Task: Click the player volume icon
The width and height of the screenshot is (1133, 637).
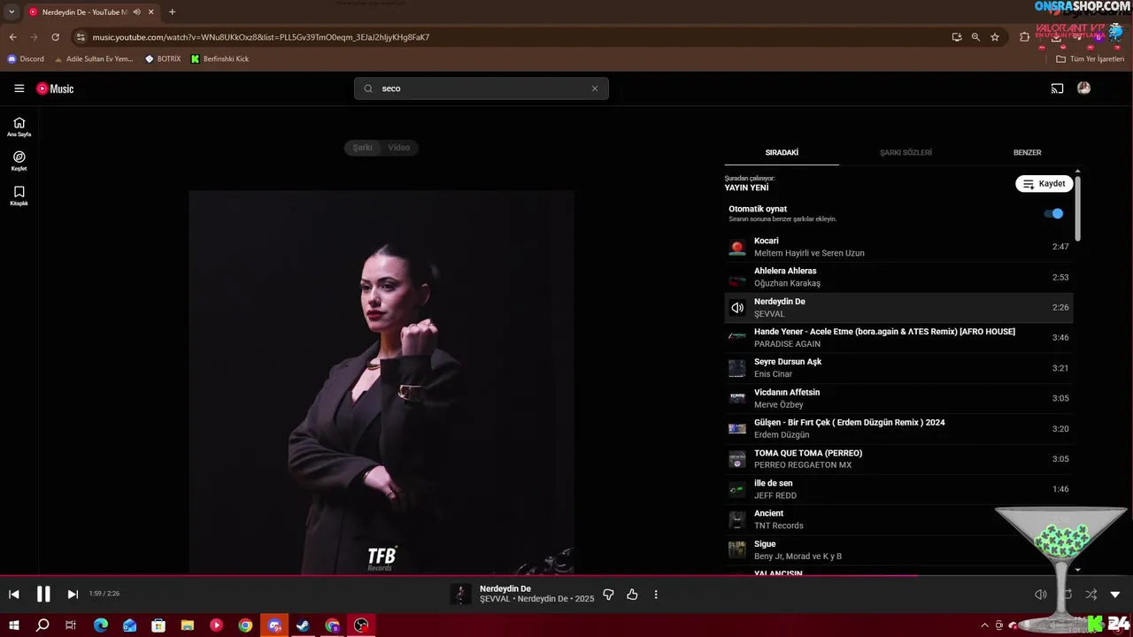Action: pyautogui.click(x=1041, y=595)
